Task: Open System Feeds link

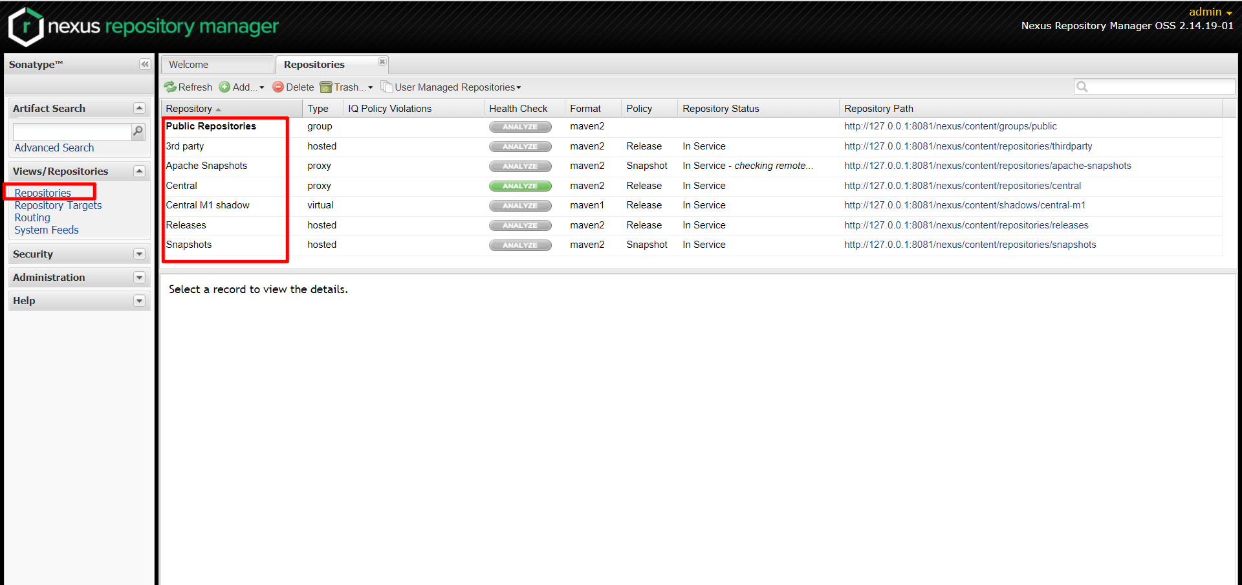Action: [x=47, y=230]
